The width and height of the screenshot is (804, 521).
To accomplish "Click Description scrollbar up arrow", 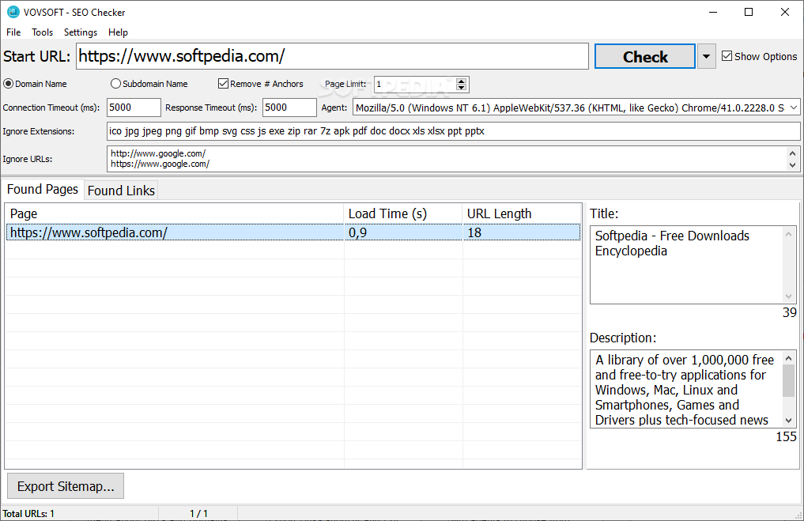I will 789,358.
